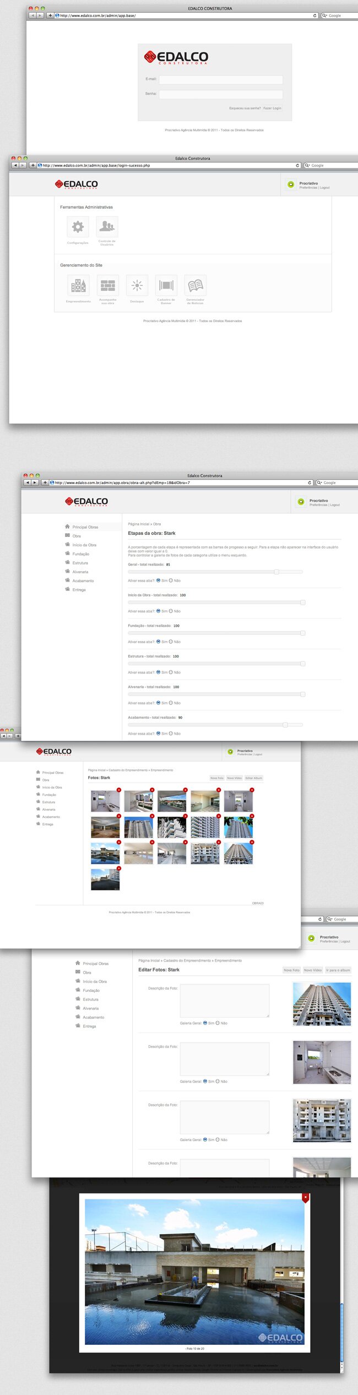Click Estrutura total realizado slider handle

302,664
